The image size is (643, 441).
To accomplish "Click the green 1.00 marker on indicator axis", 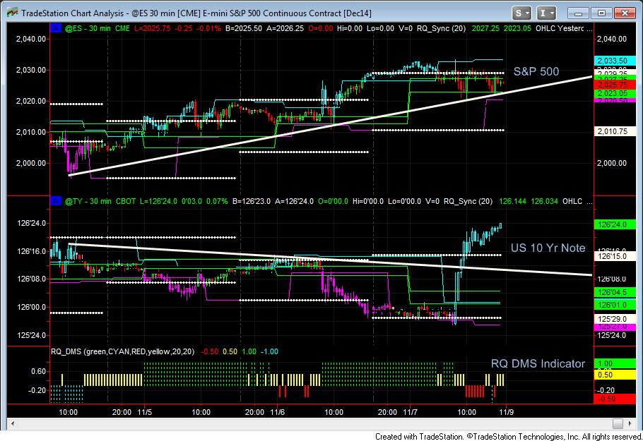I will click(614, 363).
